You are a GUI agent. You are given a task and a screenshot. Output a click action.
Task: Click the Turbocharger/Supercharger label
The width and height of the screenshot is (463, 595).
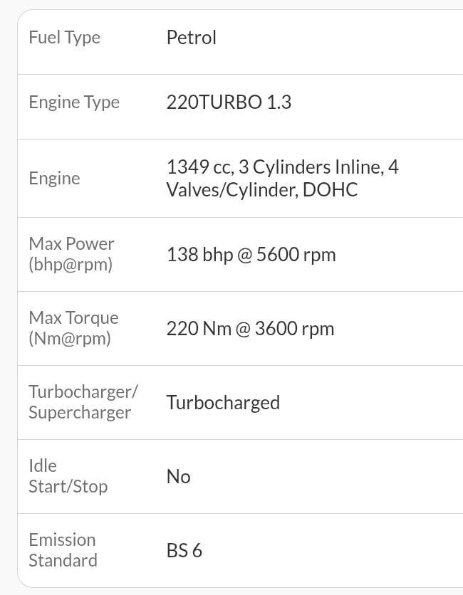[x=83, y=402]
